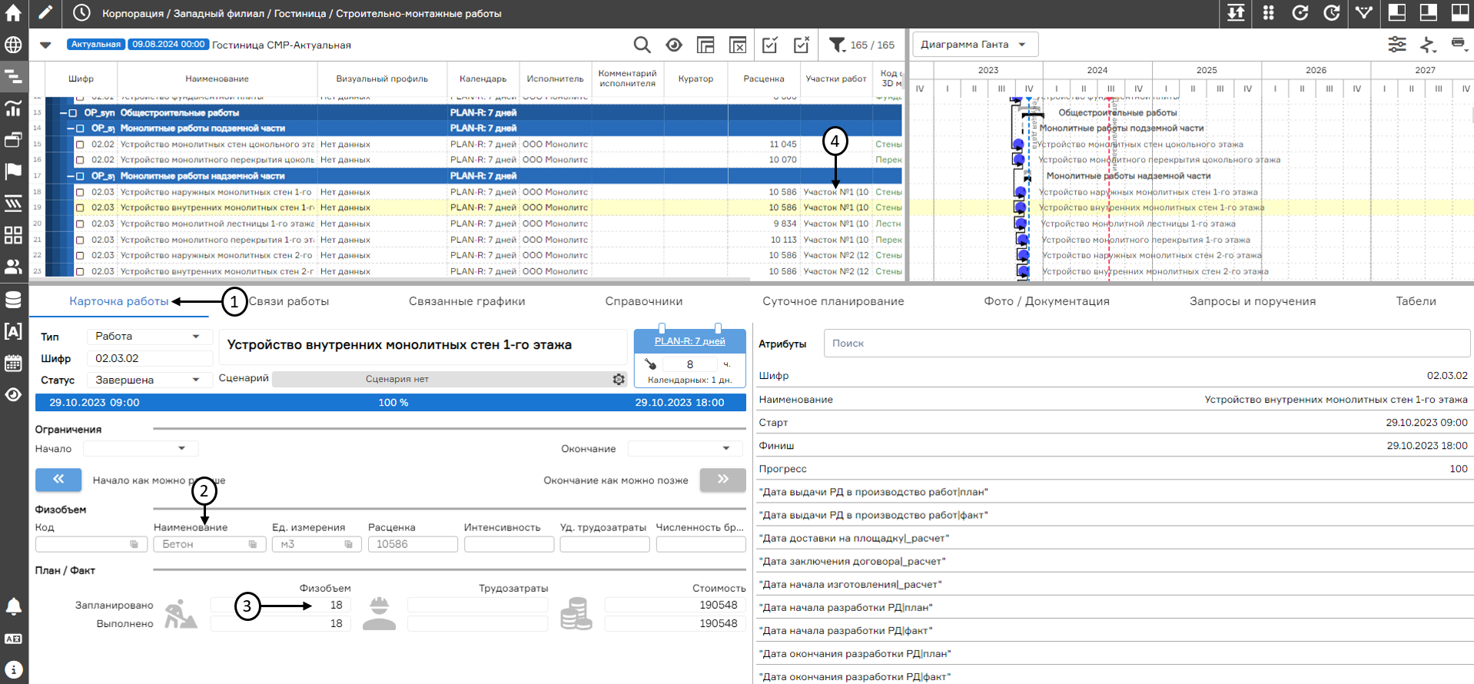Tick checkbox for Устройство монолитного перекрытия цокольного row
This screenshot has height=684, width=1474.
point(80,160)
